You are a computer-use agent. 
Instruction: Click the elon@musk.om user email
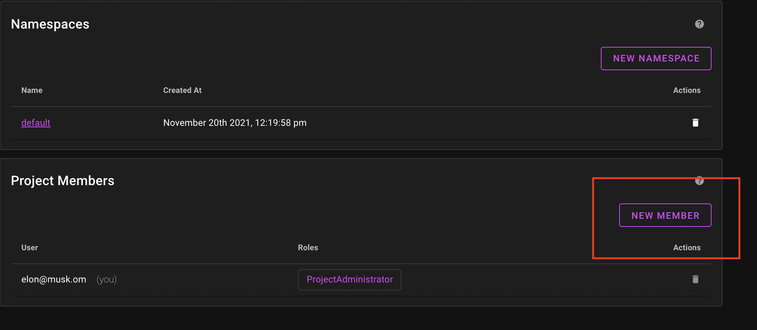point(54,280)
